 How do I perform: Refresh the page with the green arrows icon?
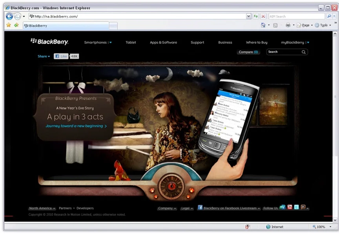(x=256, y=16)
